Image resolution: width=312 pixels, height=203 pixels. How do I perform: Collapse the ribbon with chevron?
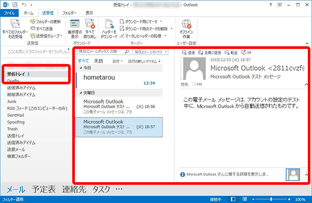[x=307, y=43]
